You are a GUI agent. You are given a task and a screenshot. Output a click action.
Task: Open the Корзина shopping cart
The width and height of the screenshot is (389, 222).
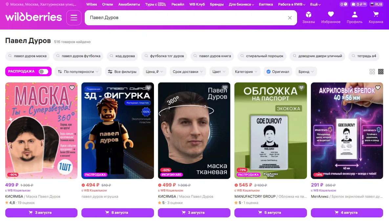coord(376,17)
